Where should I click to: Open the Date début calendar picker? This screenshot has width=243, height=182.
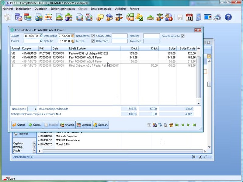click(72, 36)
